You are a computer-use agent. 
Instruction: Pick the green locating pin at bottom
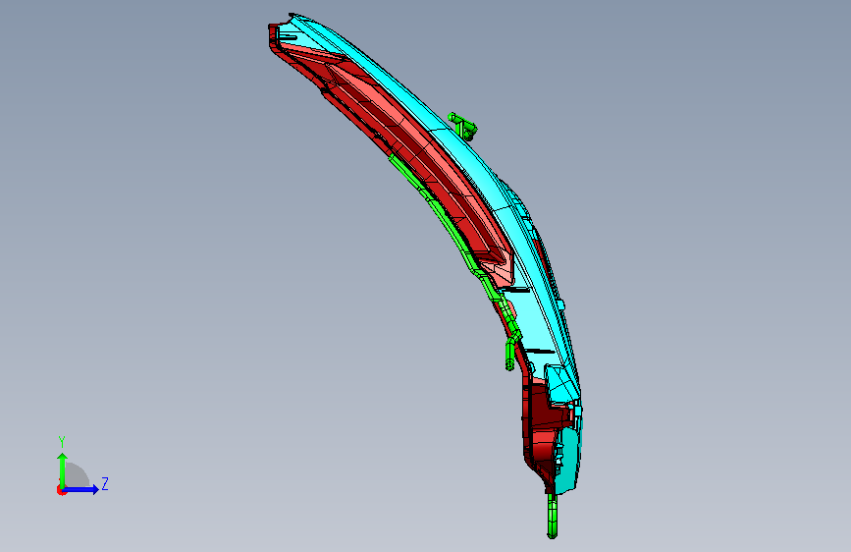click(552, 516)
